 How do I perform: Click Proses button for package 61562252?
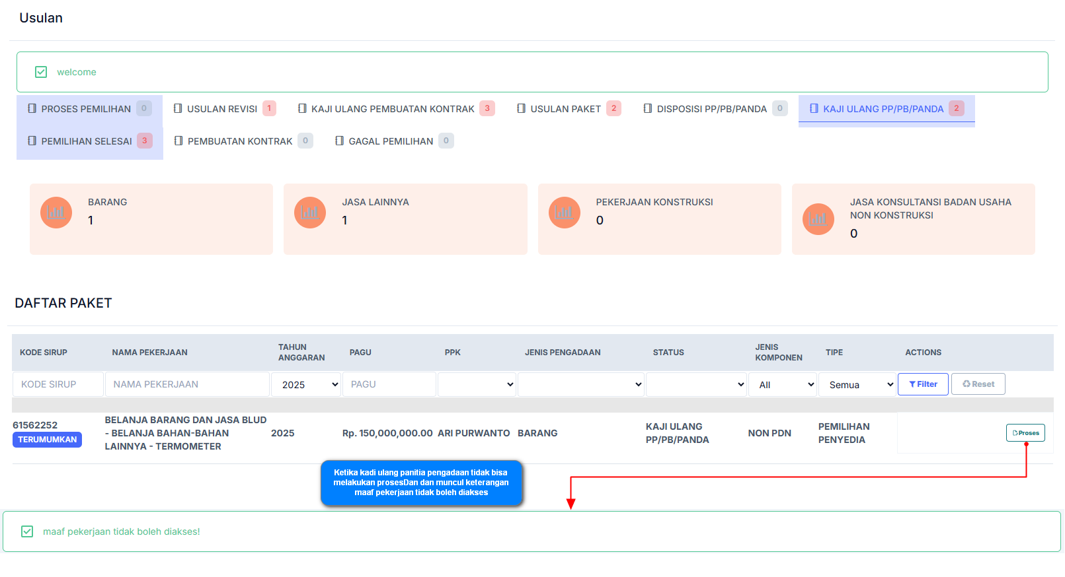tap(1025, 433)
